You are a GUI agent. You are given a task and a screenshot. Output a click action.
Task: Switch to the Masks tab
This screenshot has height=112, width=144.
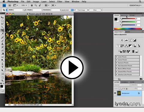[x=128, y=32]
